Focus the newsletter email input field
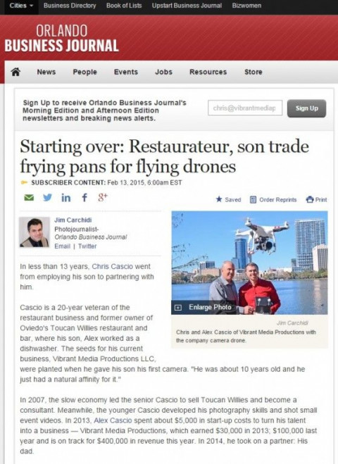338x464 pixels. point(245,108)
